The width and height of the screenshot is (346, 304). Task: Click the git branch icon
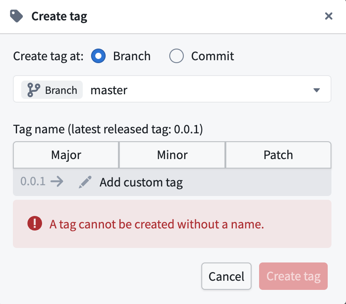pyautogui.click(x=34, y=90)
